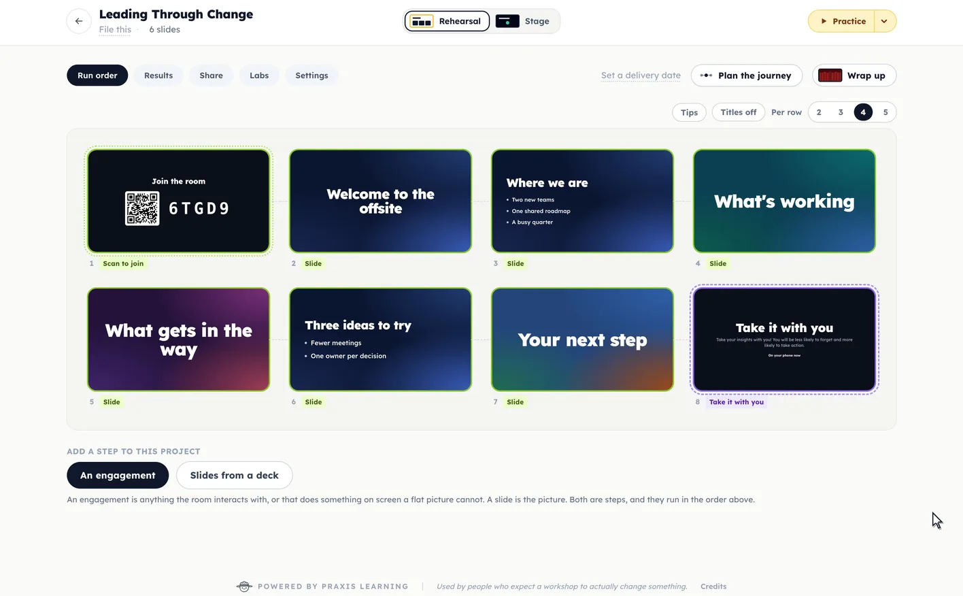Select the Where we are slide
The image size is (963, 596).
(x=582, y=201)
